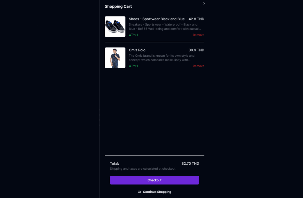The height and width of the screenshot is (198, 303).
Task: Click the Omiz brand description text
Action: click(x=162, y=58)
